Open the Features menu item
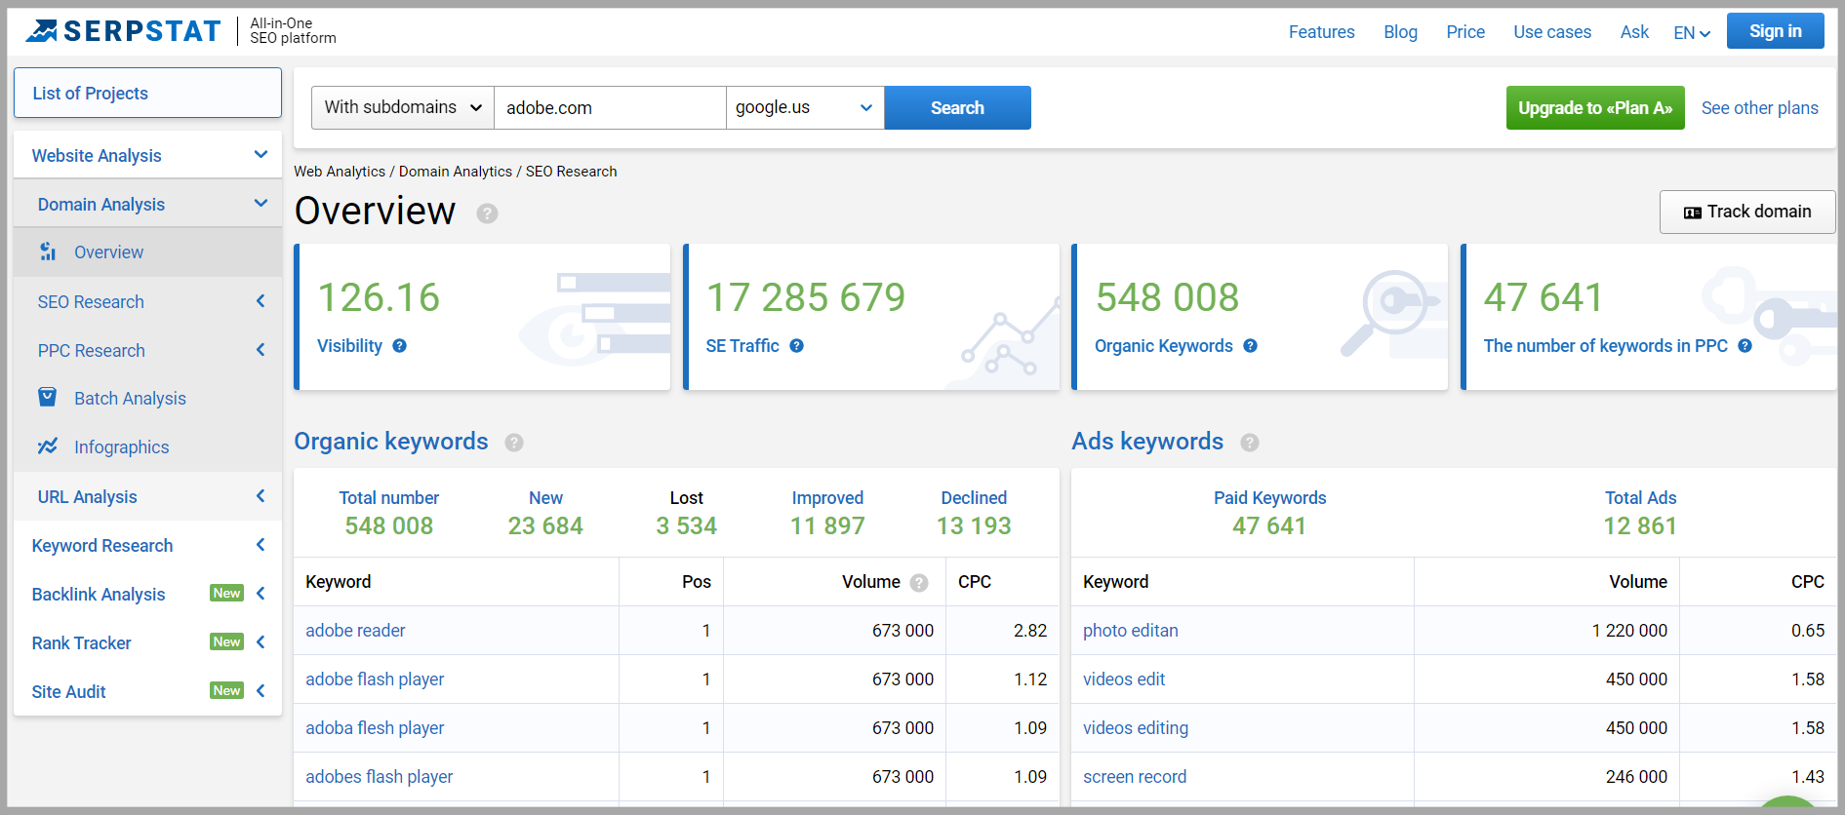Viewport: 1845px width, 815px height. (x=1321, y=32)
